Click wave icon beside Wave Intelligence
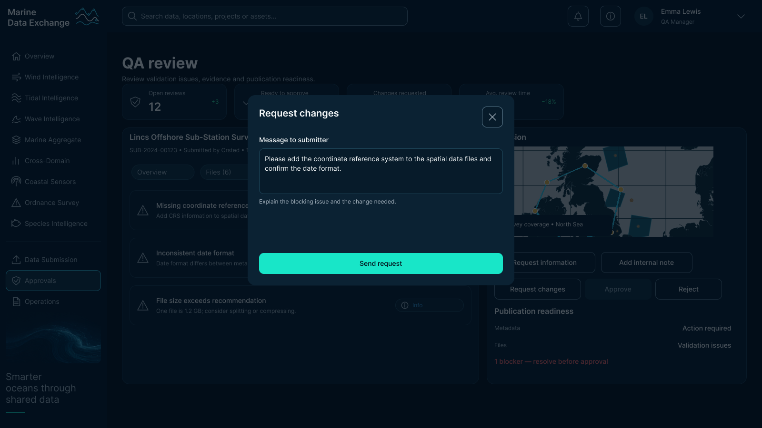Image resolution: width=762 pixels, height=428 pixels. tap(16, 119)
